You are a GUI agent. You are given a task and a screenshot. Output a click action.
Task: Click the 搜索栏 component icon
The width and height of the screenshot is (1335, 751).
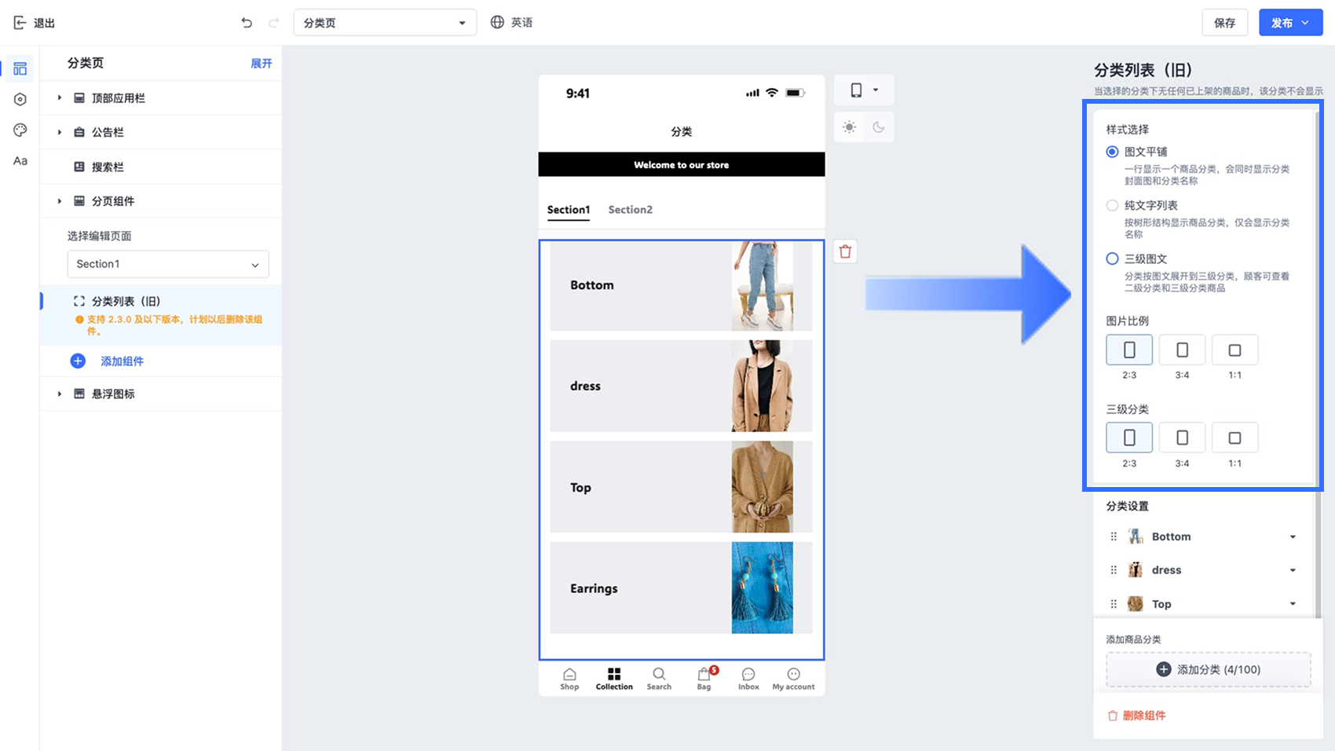[79, 167]
